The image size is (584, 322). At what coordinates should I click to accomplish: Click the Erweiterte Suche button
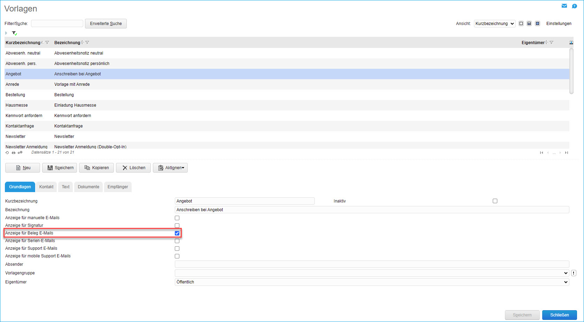106,24
